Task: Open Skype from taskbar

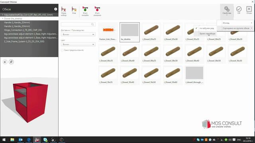Action: (45, 139)
